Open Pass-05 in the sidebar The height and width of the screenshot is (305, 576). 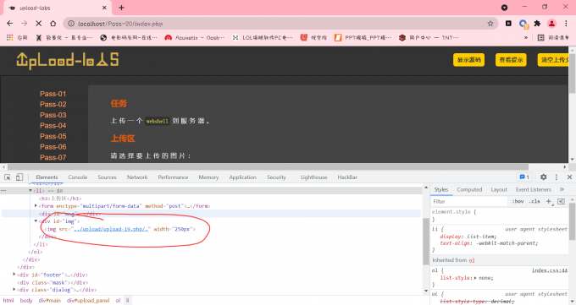tap(53, 136)
